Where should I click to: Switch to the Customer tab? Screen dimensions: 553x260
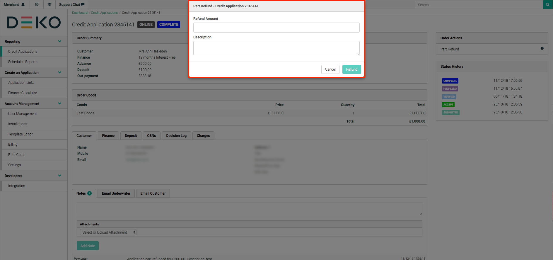pos(84,136)
